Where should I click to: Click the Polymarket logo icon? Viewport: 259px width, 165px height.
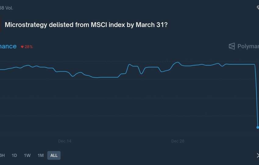pyautogui.click(x=232, y=46)
